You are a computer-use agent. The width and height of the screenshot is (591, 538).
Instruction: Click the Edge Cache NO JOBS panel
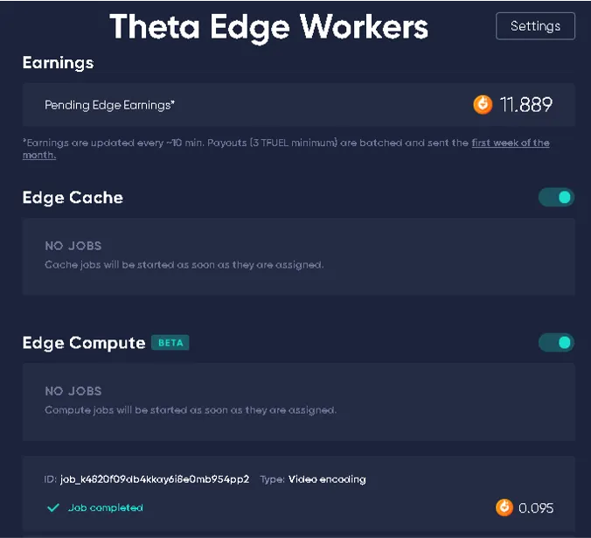point(298,255)
